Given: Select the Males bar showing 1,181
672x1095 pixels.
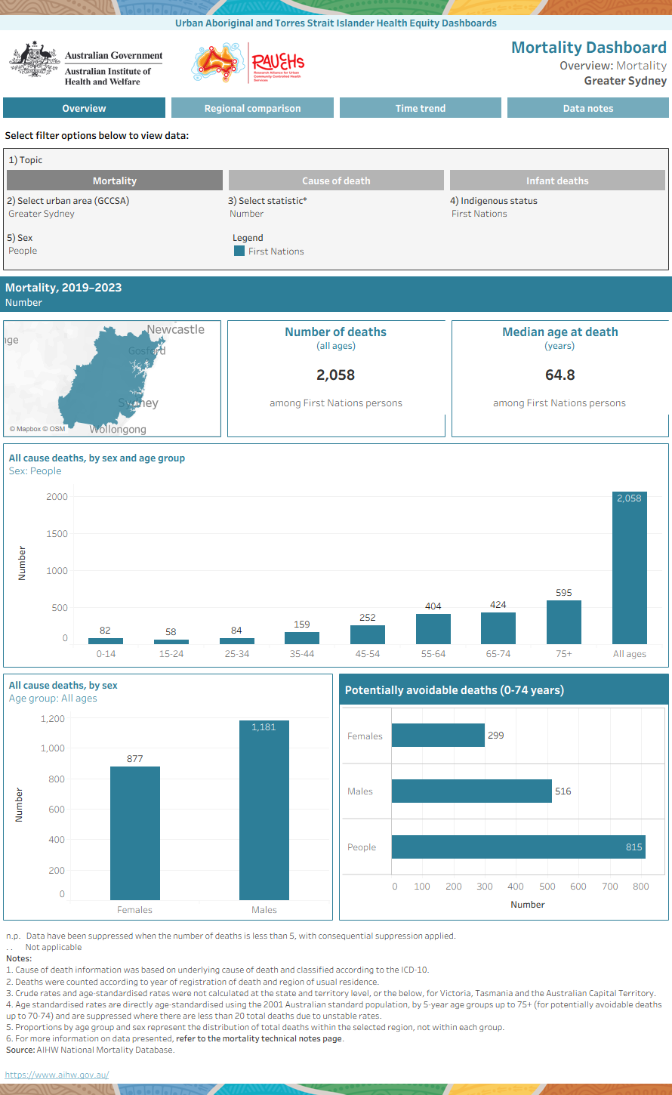Looking at the screenshot, I should [264, 810].
